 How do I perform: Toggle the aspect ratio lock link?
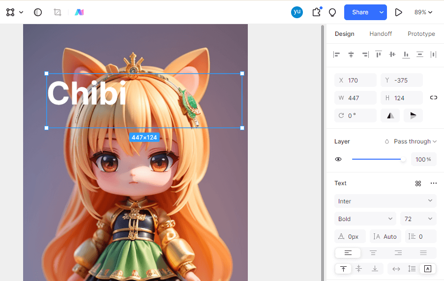point(434,98)
